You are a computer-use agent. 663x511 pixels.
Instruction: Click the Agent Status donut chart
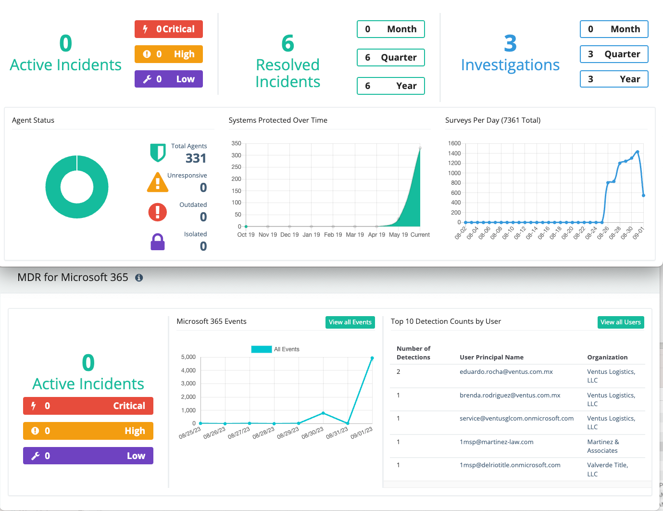coord(77,187)
